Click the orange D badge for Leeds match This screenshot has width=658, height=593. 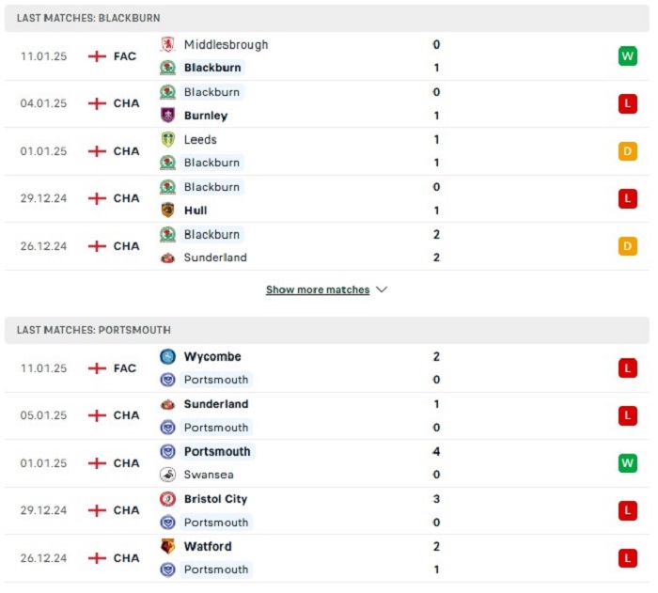coord(627,151)
